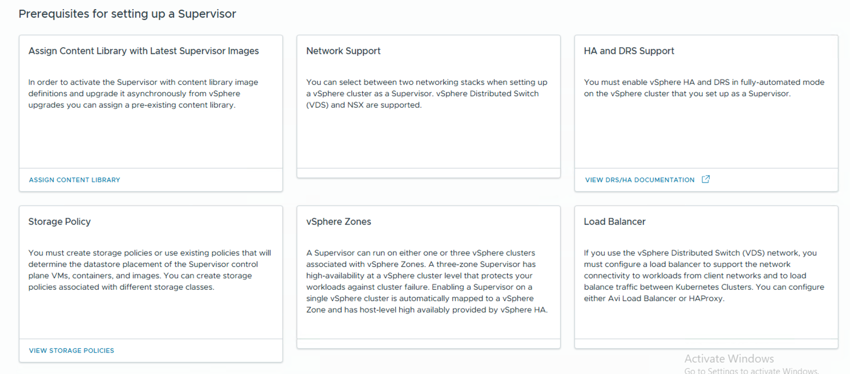Click the paragraph starting 'A Supervisor can run on either'
This screenshot has height=374, width=850.
427,281
